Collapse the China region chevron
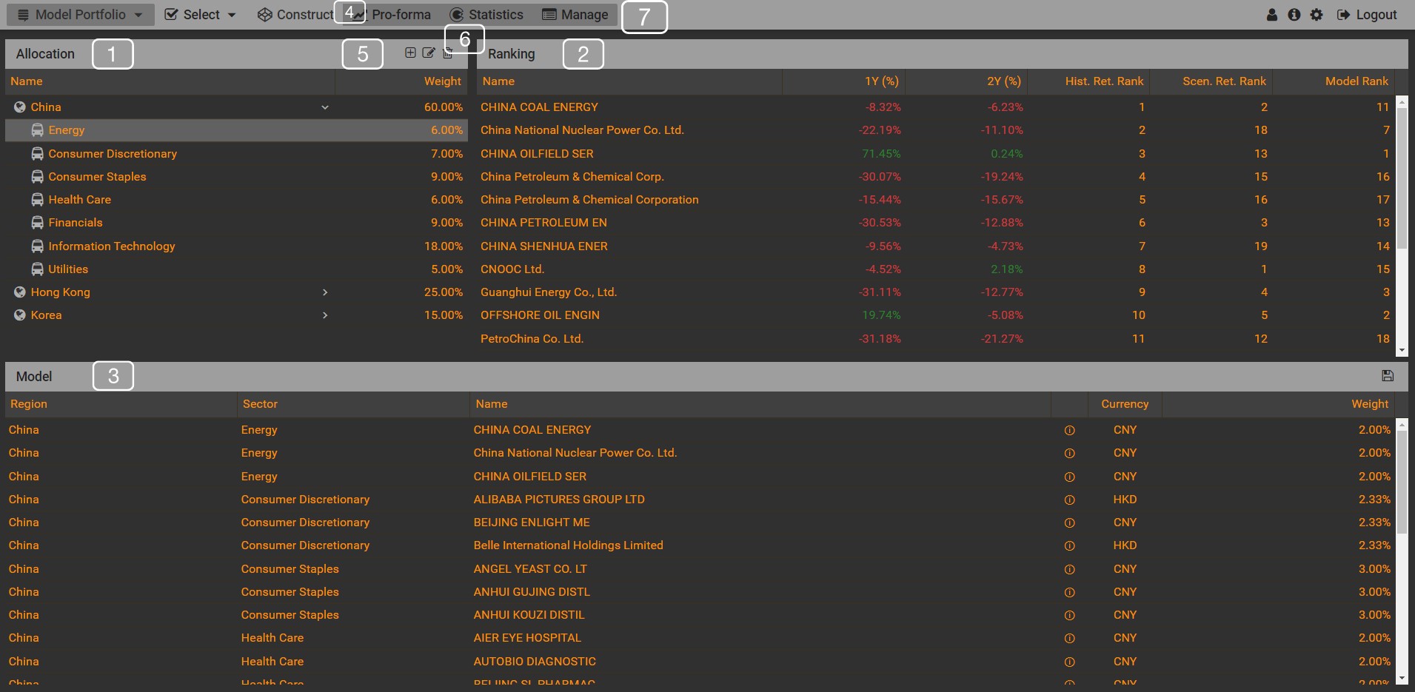 (x=324, y=107)
